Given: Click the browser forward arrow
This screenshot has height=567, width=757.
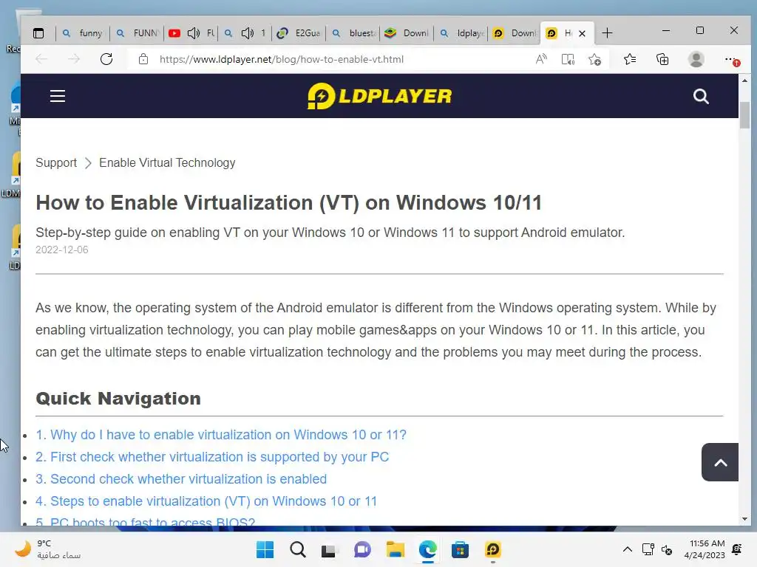Looking at the screenshot, I should click(74, 59).
